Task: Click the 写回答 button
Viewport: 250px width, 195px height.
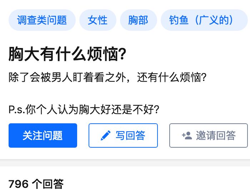Action: (123, 135)
